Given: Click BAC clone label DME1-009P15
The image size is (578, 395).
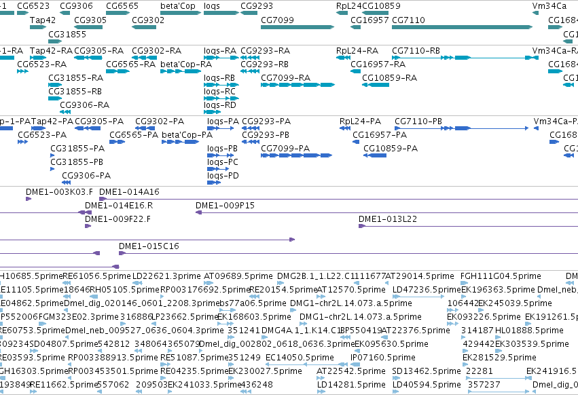Looking at the screenshot, I should [225, 206].
